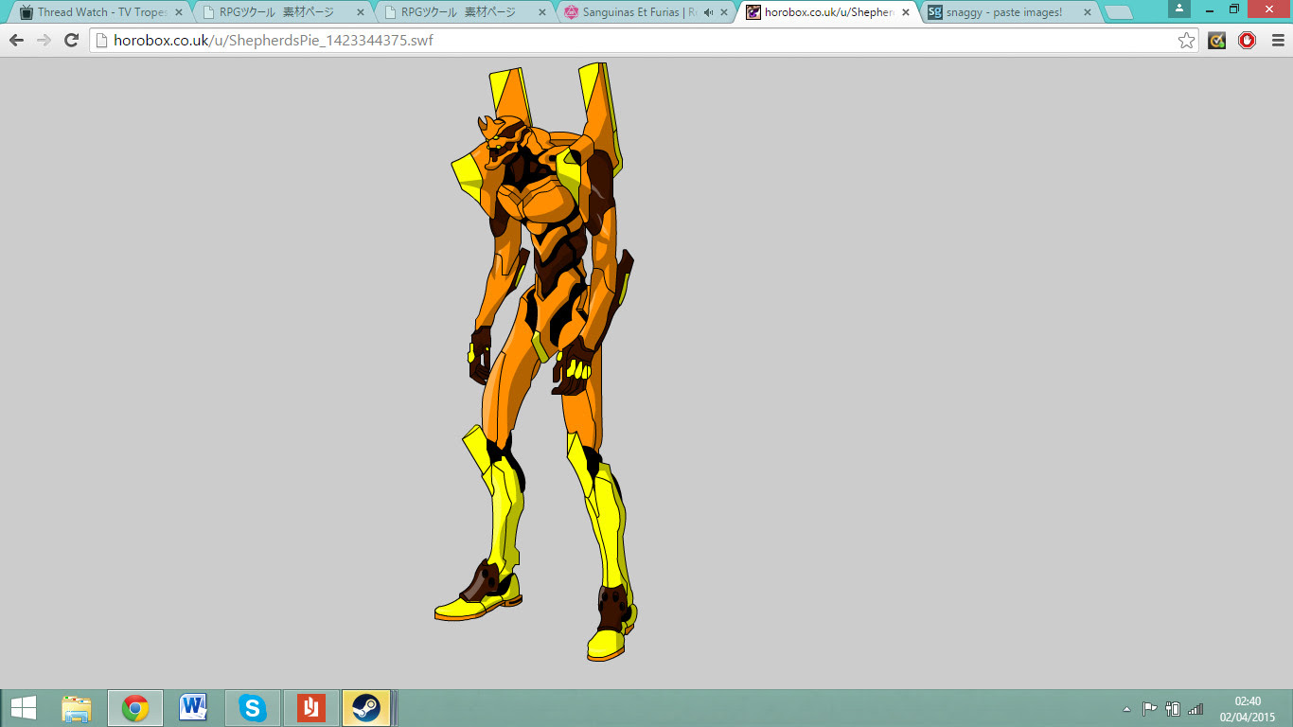Open Microsoft Word from the taskbar
1293x727 pixels.
[193, 708]
